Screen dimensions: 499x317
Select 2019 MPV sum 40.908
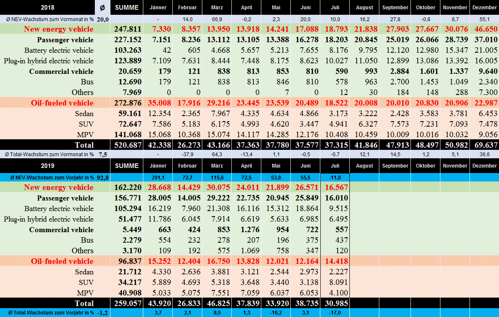pos(130,293)
